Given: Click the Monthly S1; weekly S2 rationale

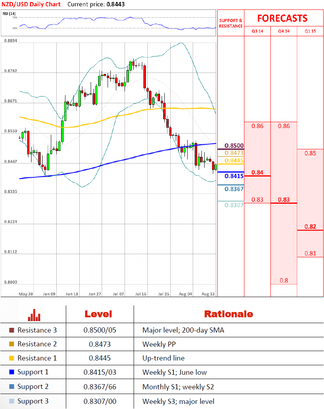Looking at the screenshot, I should 178,387.
